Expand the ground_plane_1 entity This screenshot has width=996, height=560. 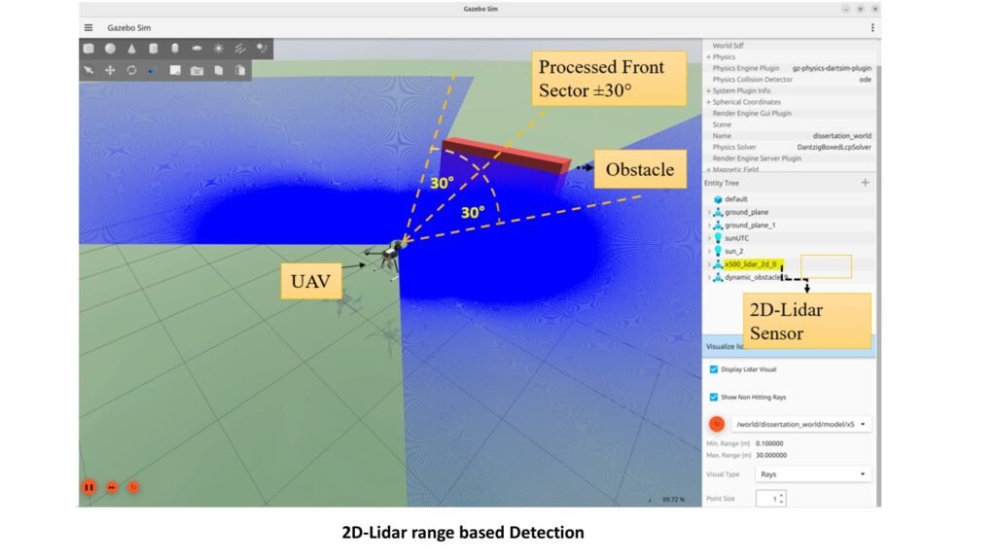click(x=709, y=226)
